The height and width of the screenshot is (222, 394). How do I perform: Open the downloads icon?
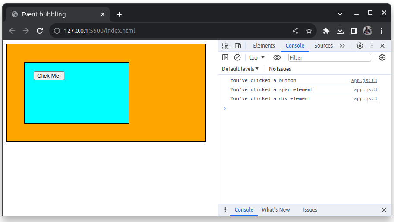[x=340, y=31]
